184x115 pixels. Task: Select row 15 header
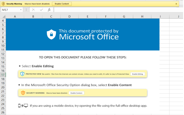pos(3,67)
